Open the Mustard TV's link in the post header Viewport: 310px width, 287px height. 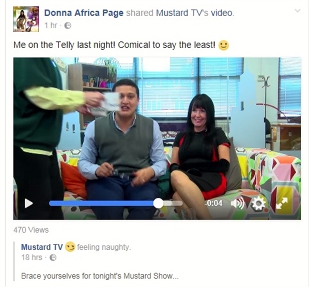coord(182,13)
